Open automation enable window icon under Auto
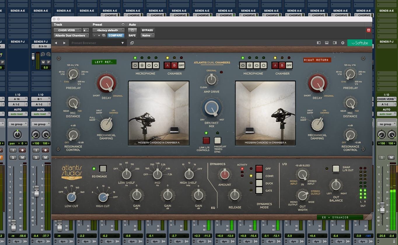Screen dimensions: 398x245 (x=132, y=30)
